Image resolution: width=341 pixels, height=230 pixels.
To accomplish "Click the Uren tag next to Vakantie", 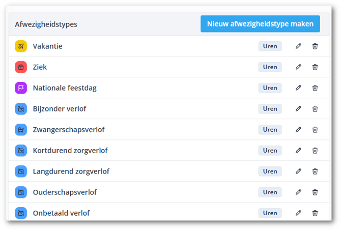I will (270, 46).
